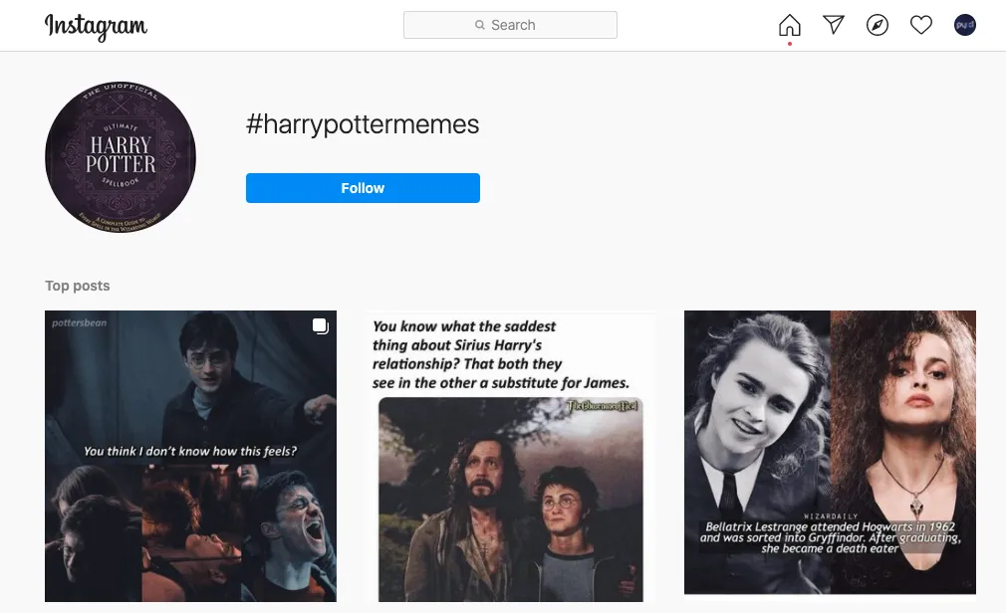The width and height of the screenshot is (1006, 613).
Task: Follow the #harrypottermemes hashtag
Action: point(363,188)
